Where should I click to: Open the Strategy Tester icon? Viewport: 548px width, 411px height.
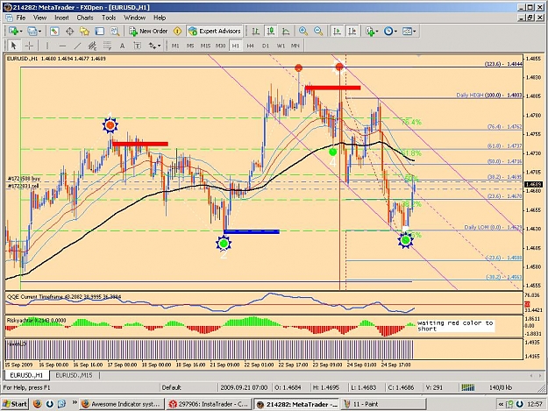click(x=115, y=31)
